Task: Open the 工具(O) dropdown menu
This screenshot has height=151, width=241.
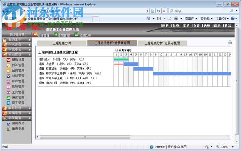Action: [x=222, y=19]
